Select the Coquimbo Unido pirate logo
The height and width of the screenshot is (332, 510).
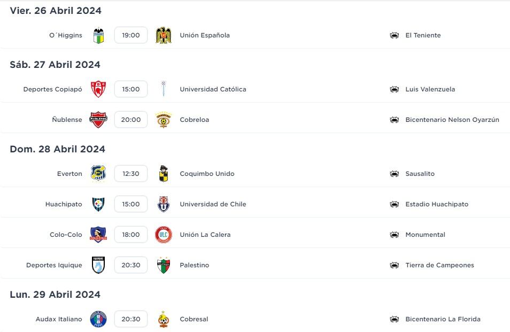[x=164, y=174]
